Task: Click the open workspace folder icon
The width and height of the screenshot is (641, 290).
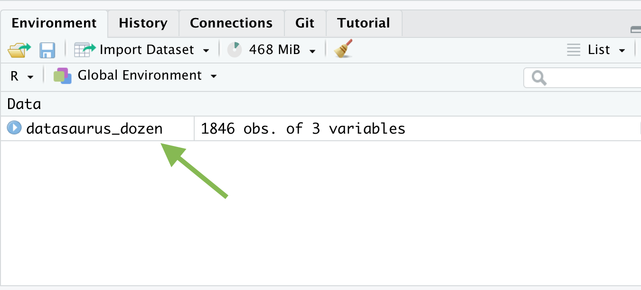Action: coord(19,50)
